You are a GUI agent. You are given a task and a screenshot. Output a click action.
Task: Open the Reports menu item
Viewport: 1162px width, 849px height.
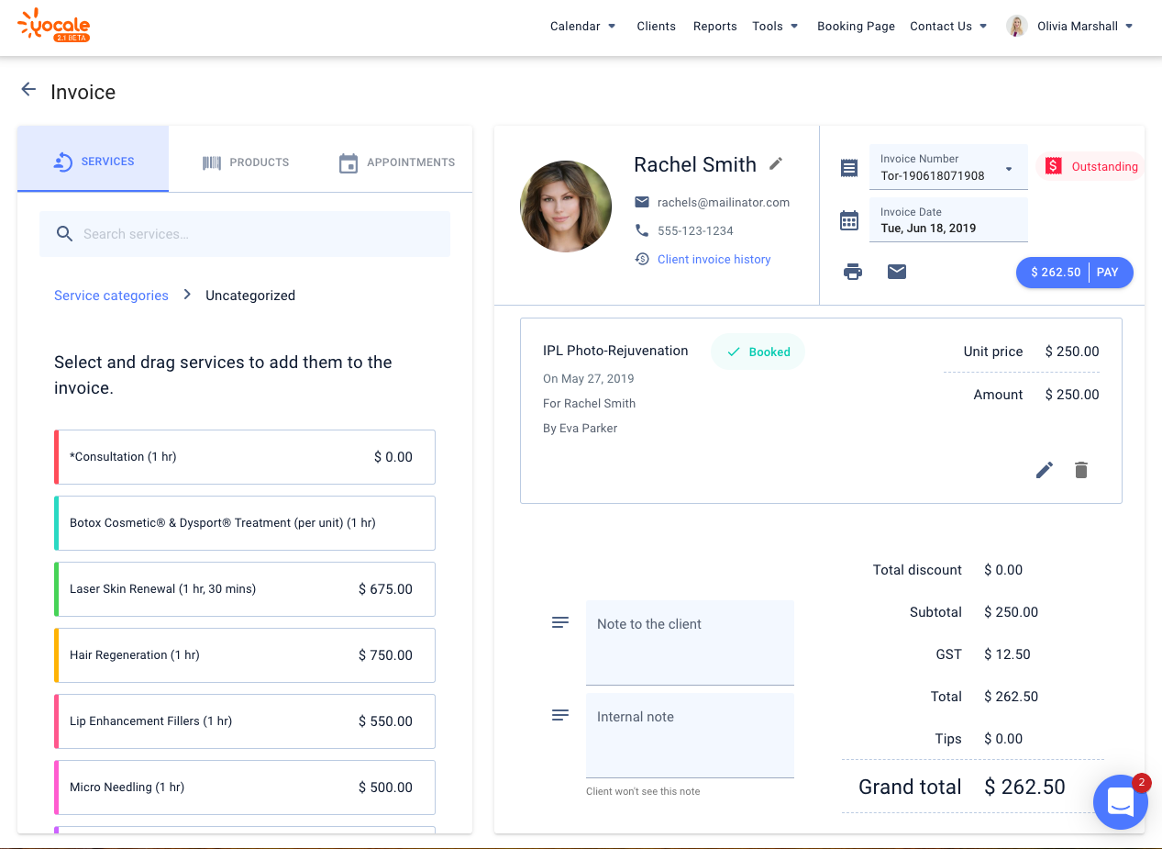(x=714, y=27)
